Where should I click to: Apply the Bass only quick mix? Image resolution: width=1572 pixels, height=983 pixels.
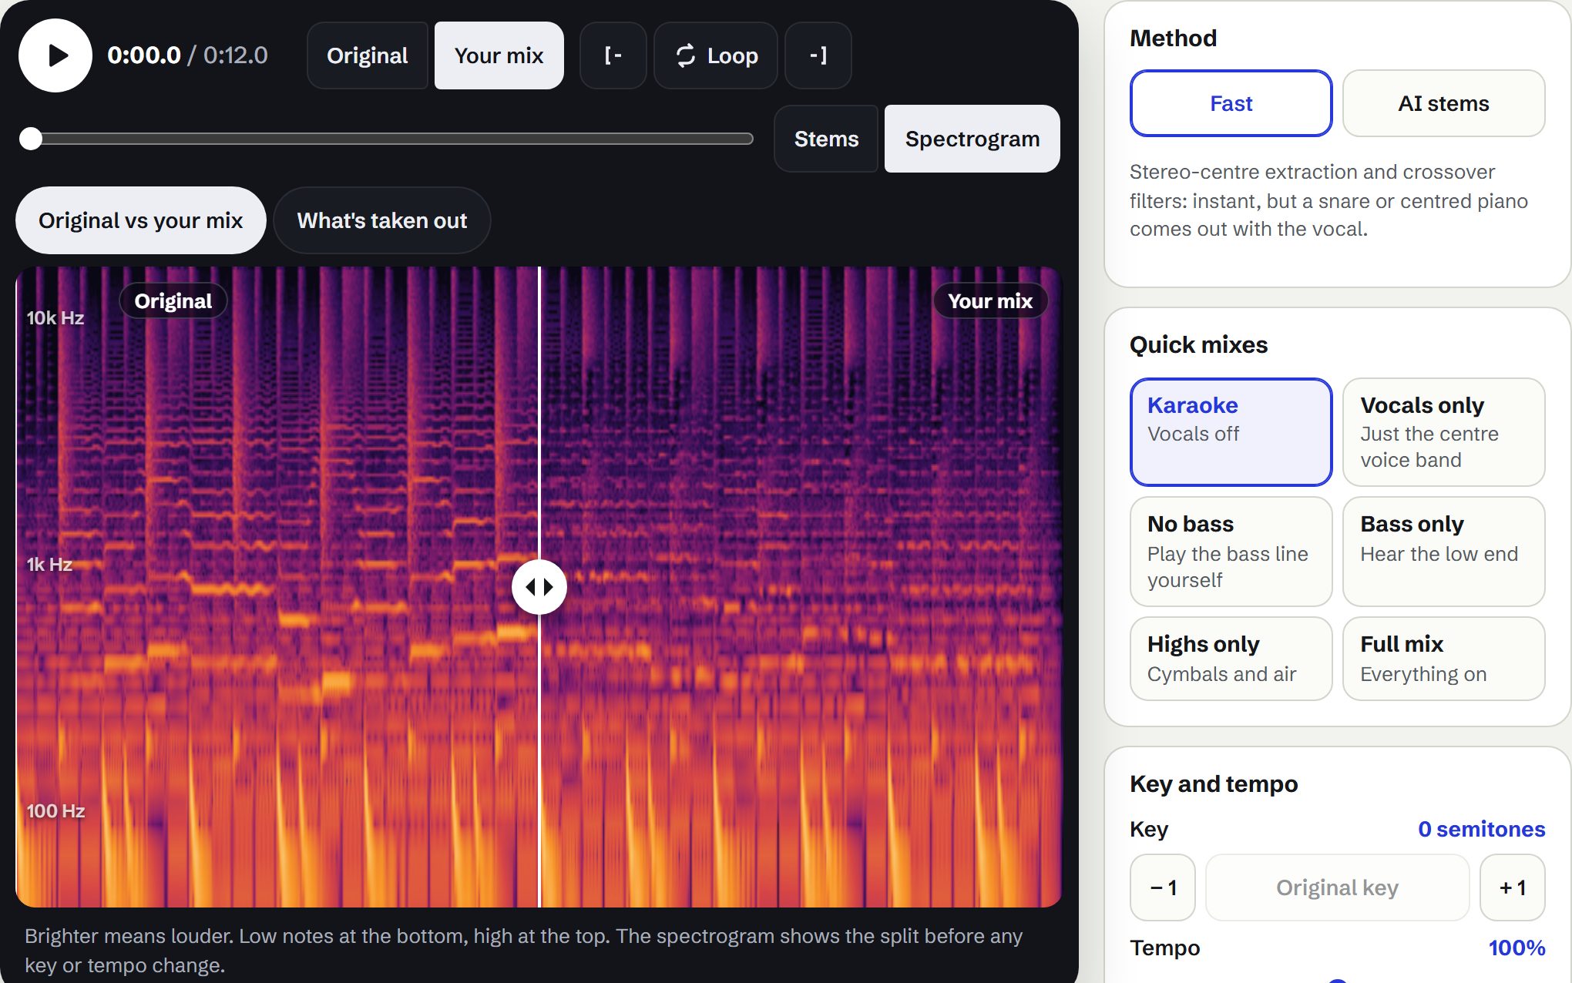pyautogui.click(x=1443, y=552)
